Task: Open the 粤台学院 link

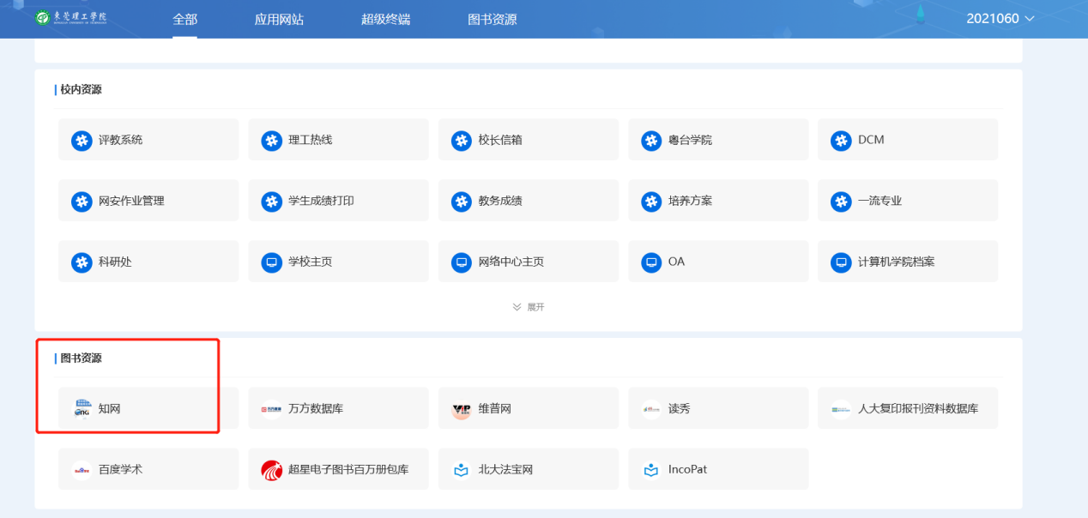Action: (x=718, y=140)
